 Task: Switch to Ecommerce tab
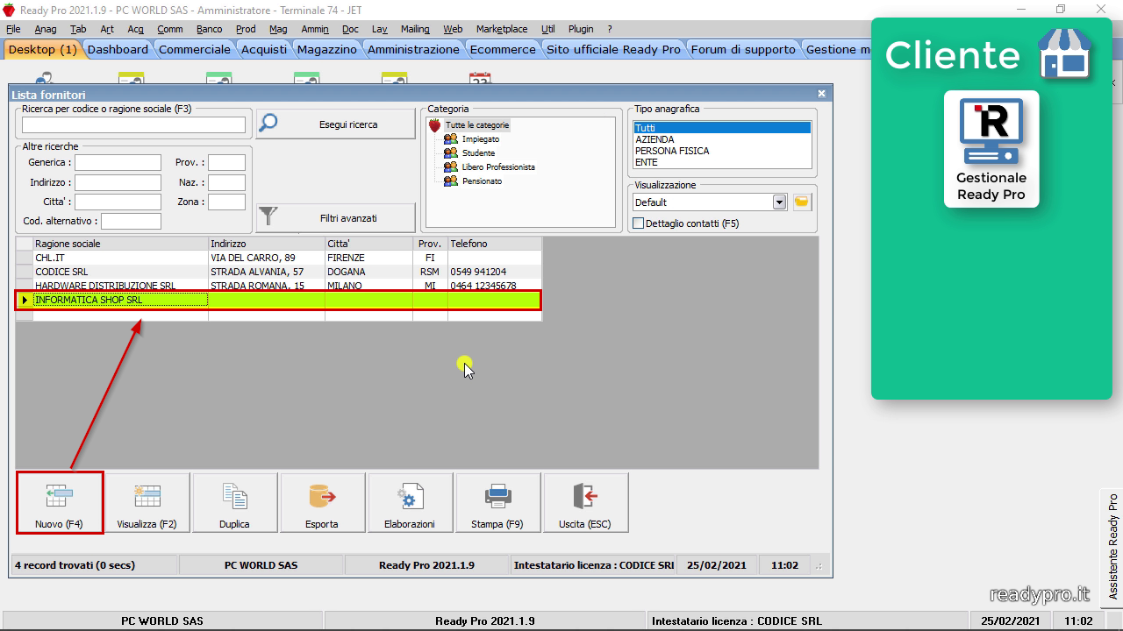(x=503, y=50)
